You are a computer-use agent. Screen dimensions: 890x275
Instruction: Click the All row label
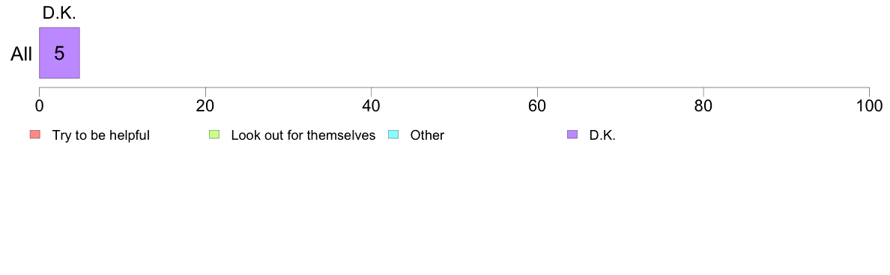[22, 55]
